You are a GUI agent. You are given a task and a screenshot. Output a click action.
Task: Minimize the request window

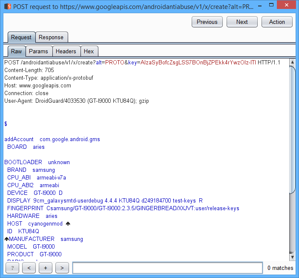coord(259,6)
